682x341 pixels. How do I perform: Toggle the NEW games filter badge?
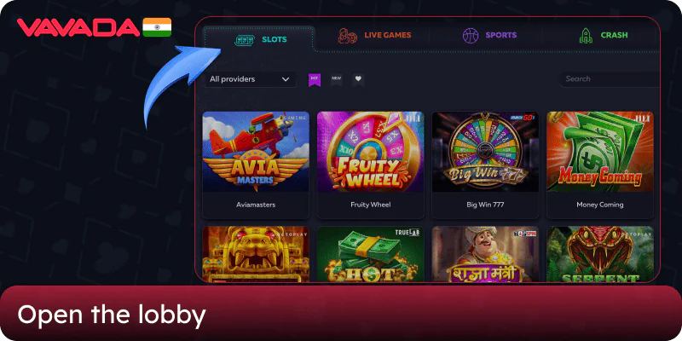[x=336, y=79]
